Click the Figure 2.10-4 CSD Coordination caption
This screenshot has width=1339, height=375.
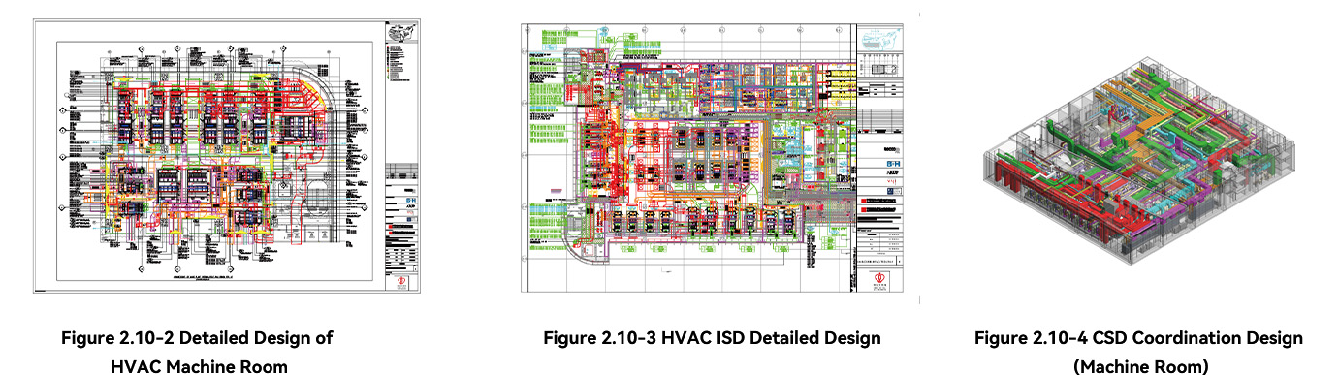[x=1139, y=351]
